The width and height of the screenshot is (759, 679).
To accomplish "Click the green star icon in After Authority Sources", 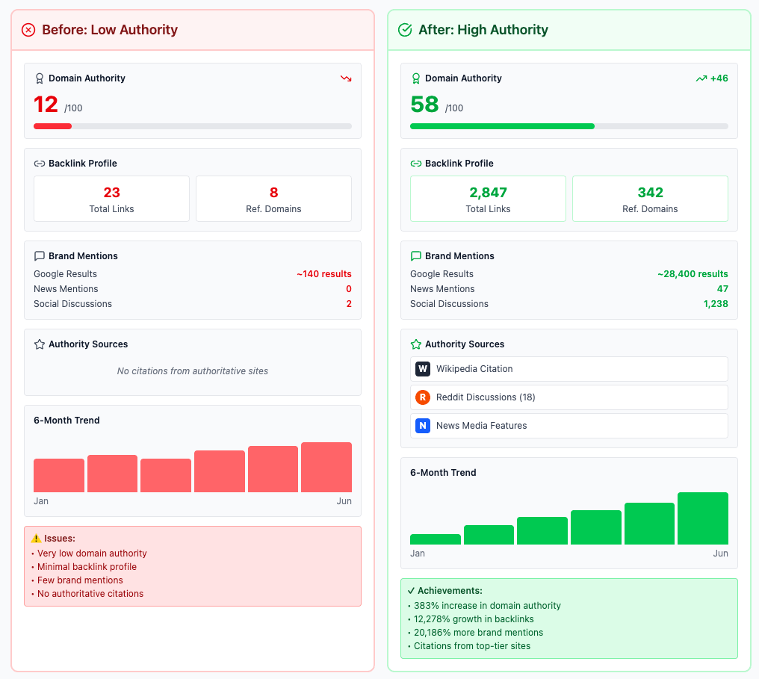I will 416,344.
